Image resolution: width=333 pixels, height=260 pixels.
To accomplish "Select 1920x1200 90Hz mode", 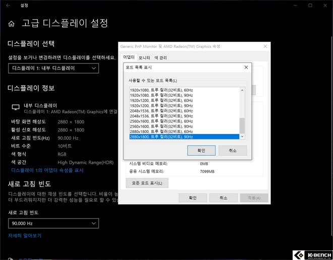I will click(184, 106).
